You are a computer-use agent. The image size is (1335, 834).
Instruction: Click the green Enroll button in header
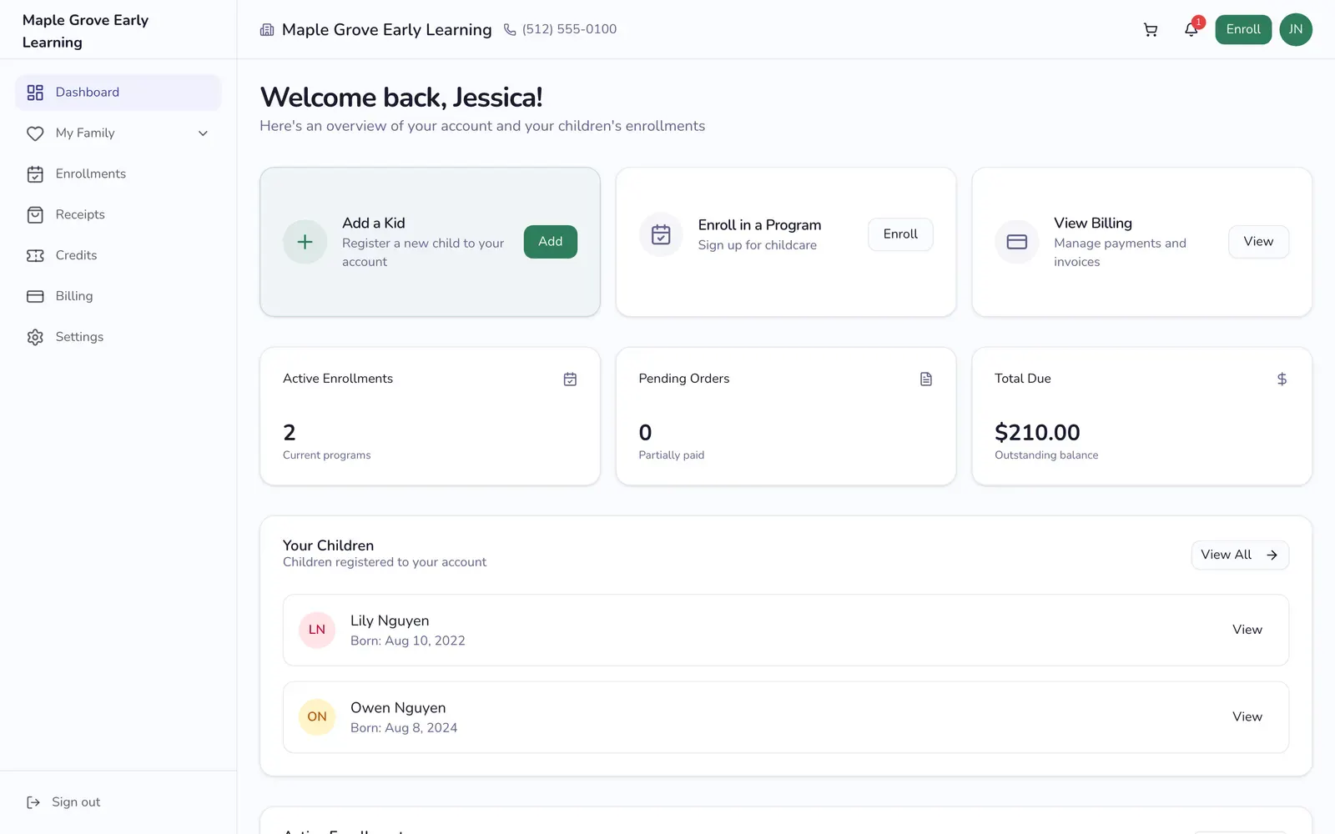point(1243,30)
